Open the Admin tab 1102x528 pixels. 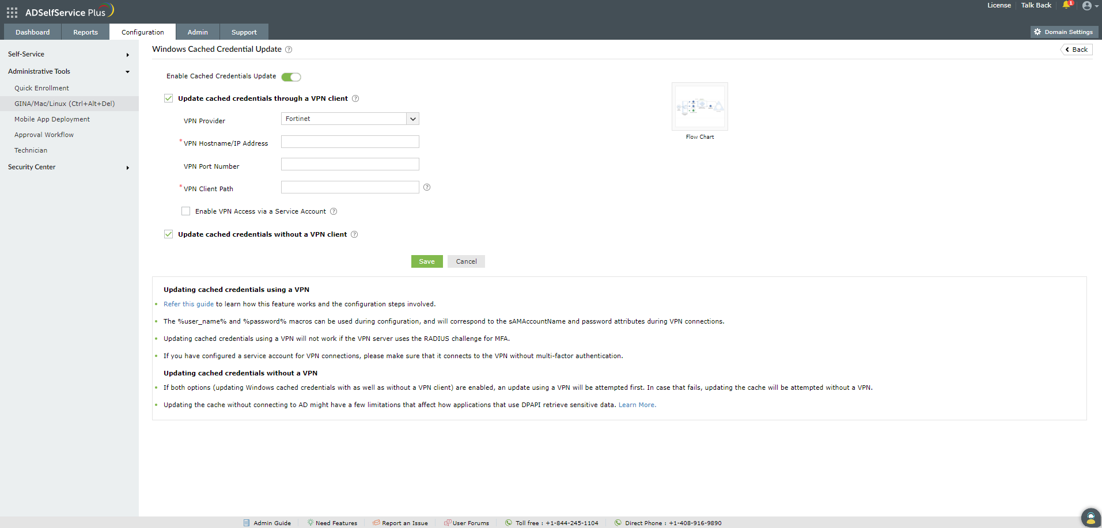(x=198, y=32)
